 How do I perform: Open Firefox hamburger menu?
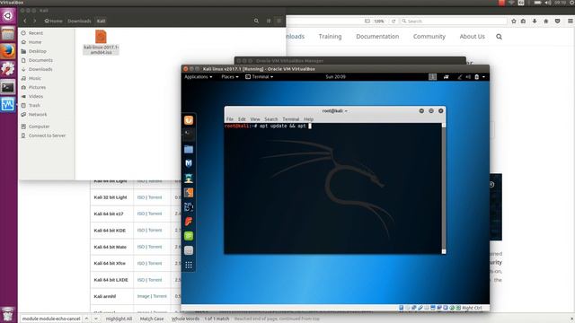pos(571,22)
